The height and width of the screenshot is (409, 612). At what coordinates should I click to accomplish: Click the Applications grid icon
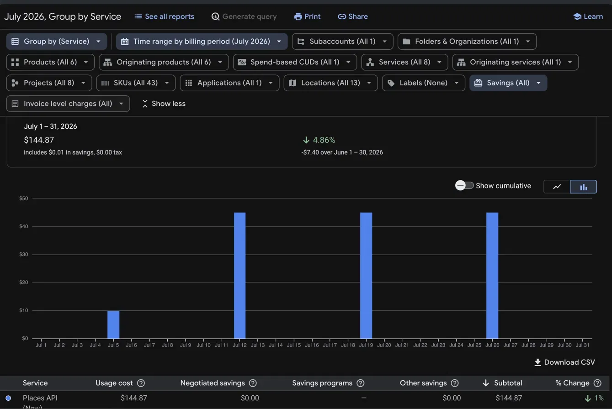click(x=189, y=83)
